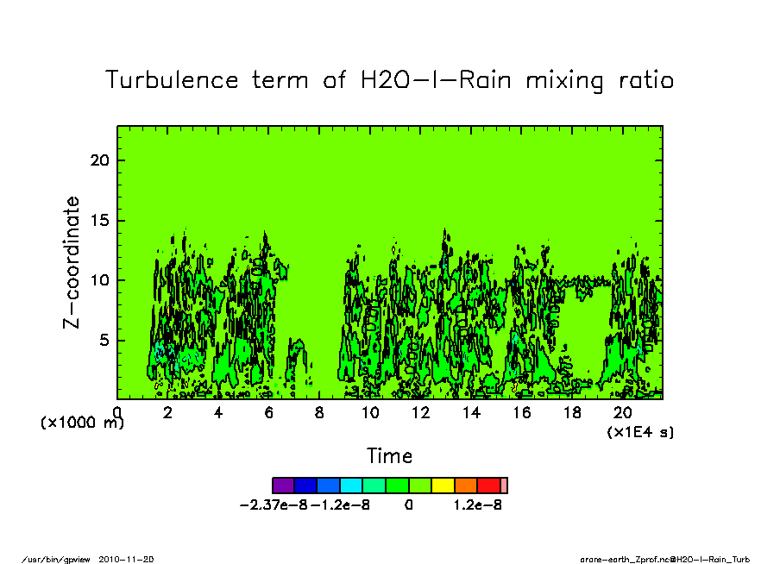Screen dimensions: 780x564
Task: Click x-axis tick label 2
Action: pos(167,412)
